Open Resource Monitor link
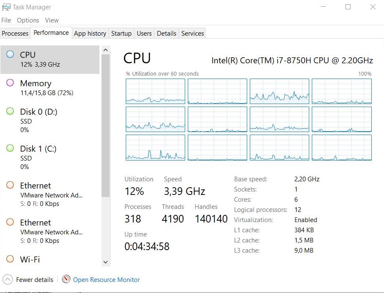 coord(106,279)
